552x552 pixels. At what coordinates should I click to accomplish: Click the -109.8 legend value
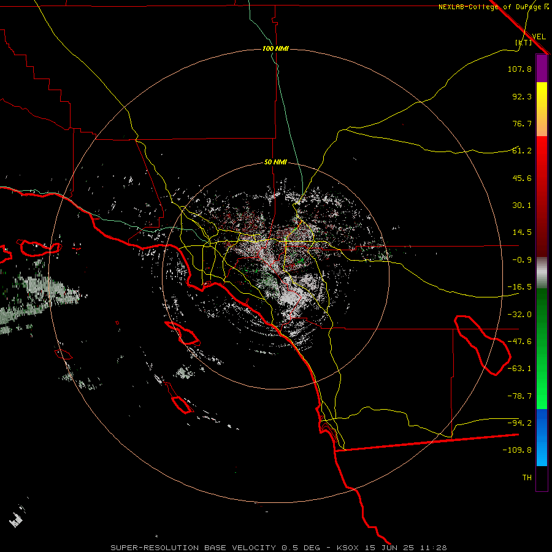coord(517,450)
